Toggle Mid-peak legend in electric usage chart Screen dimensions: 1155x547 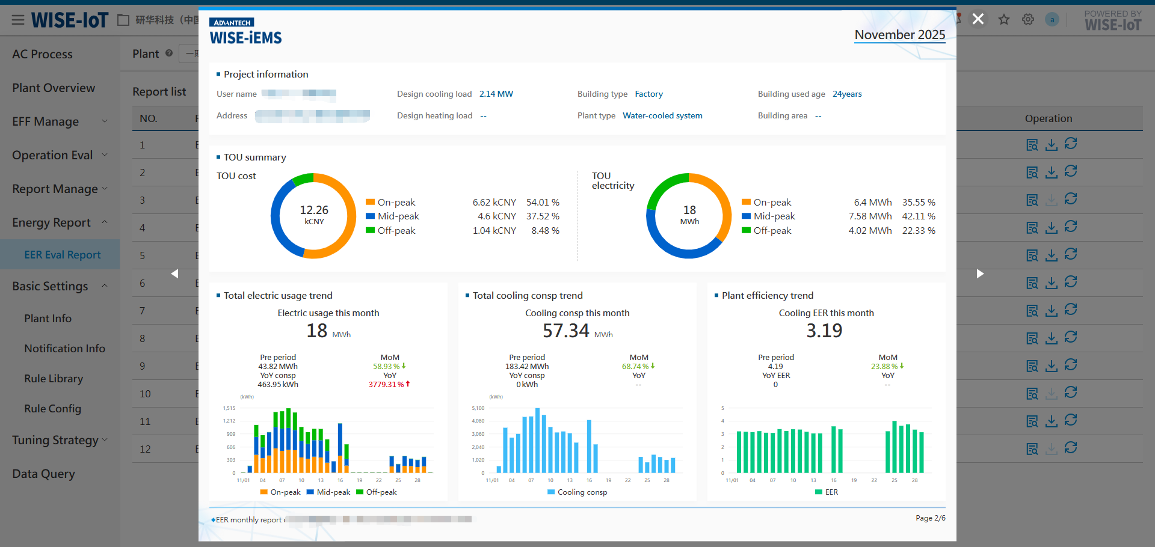(x=328, y=492)
